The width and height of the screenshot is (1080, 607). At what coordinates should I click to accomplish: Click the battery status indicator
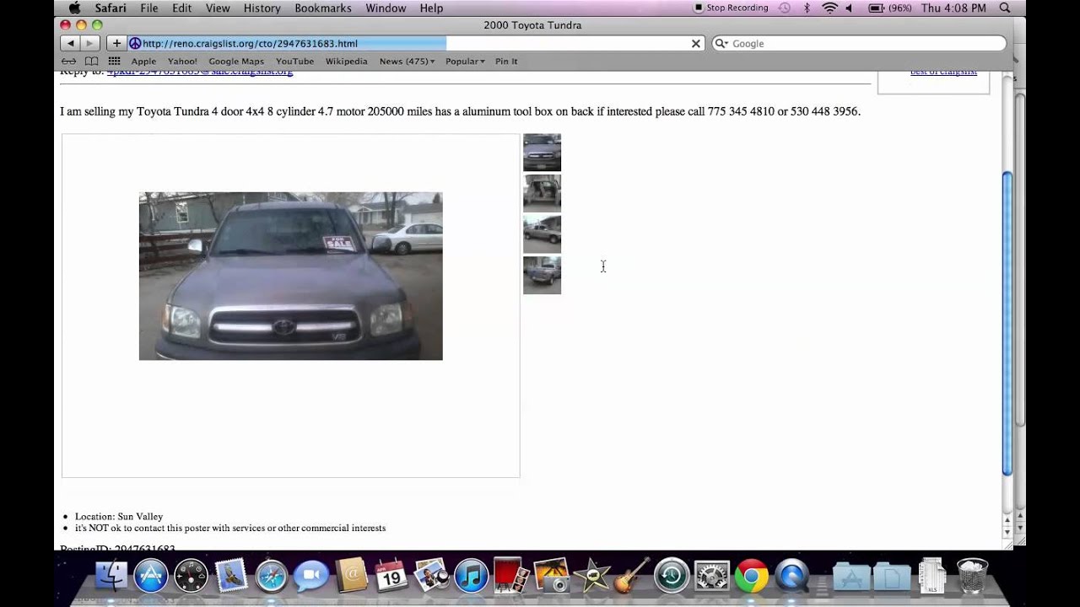tap(889, 8)
